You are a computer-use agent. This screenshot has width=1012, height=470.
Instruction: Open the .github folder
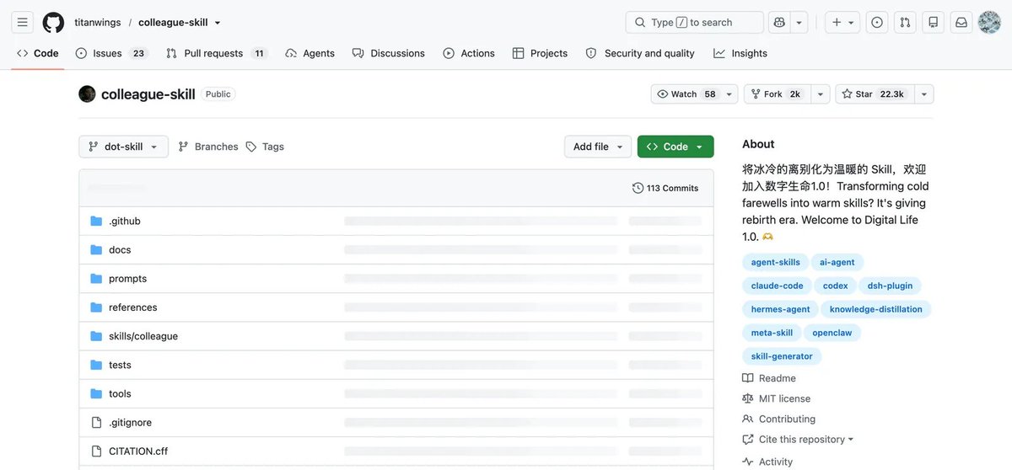[x=125, y=222]
